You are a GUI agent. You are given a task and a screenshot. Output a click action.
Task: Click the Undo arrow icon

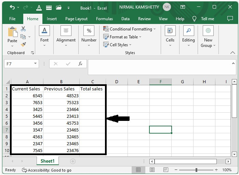point(12,7)
